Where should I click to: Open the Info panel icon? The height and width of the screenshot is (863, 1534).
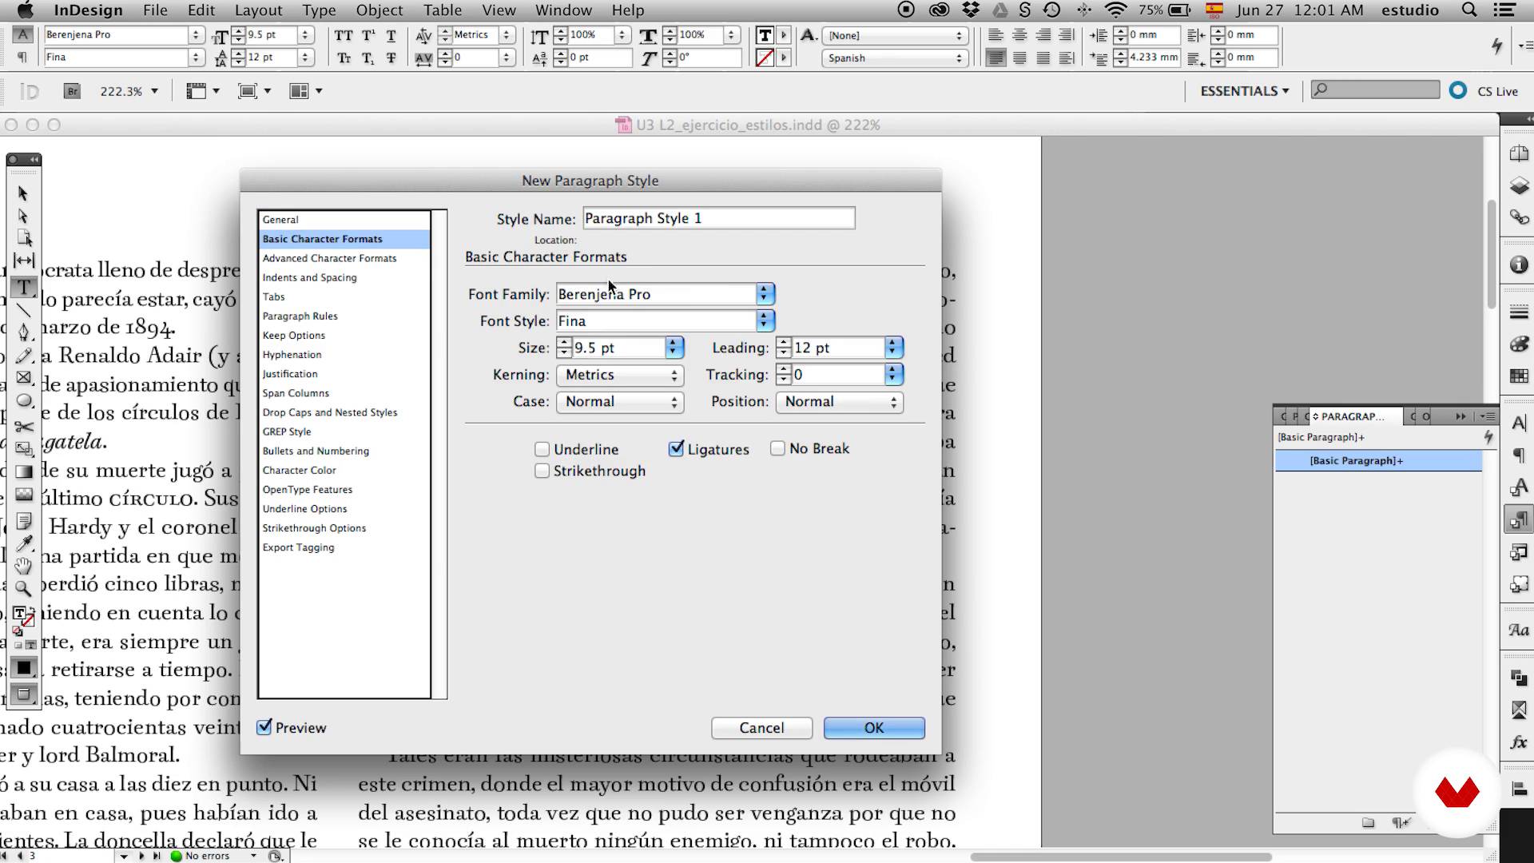pyautogui.click(x=1519, y=264)
